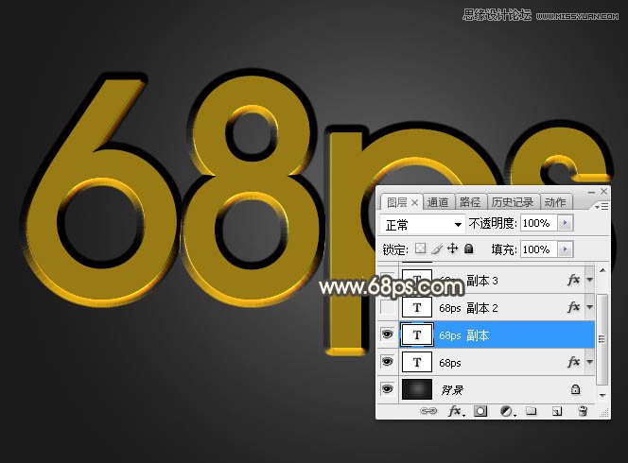Select the 图层 tab

[x=397, y=202]
